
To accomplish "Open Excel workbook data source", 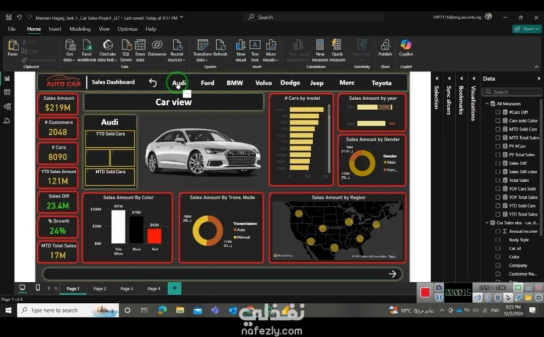I will pyautogui.click(x=87, y=51).
